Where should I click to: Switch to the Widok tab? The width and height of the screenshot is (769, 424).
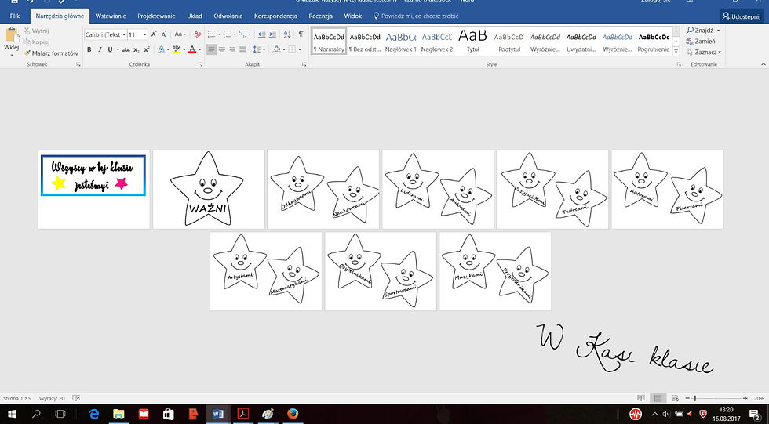click(352, 16)
